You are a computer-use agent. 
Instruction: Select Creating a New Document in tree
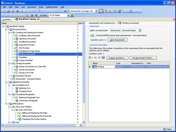29,36
